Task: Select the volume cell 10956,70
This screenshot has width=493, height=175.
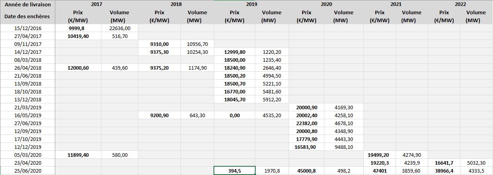Action: point(197,44)
